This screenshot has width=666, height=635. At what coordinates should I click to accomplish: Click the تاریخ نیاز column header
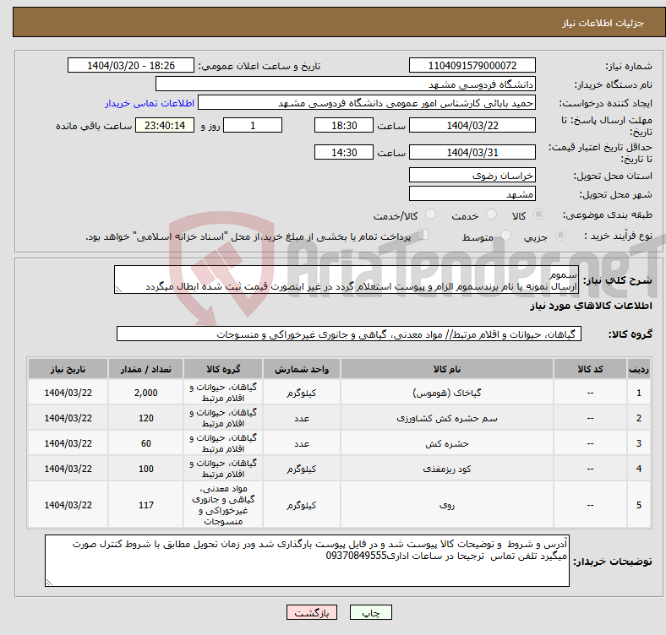(68, 369)
